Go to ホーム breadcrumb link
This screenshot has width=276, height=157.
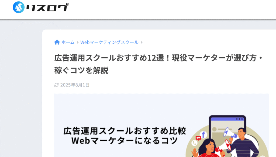(68, 42)
